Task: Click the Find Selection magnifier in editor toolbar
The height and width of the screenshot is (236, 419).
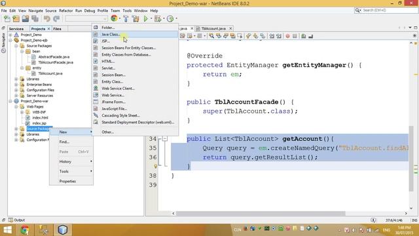Action: pos(211,36)
